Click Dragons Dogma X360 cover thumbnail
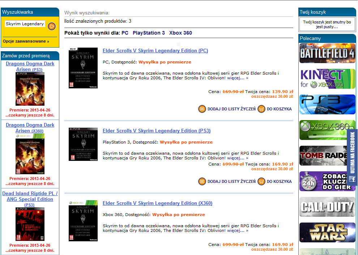 (30, 154)
